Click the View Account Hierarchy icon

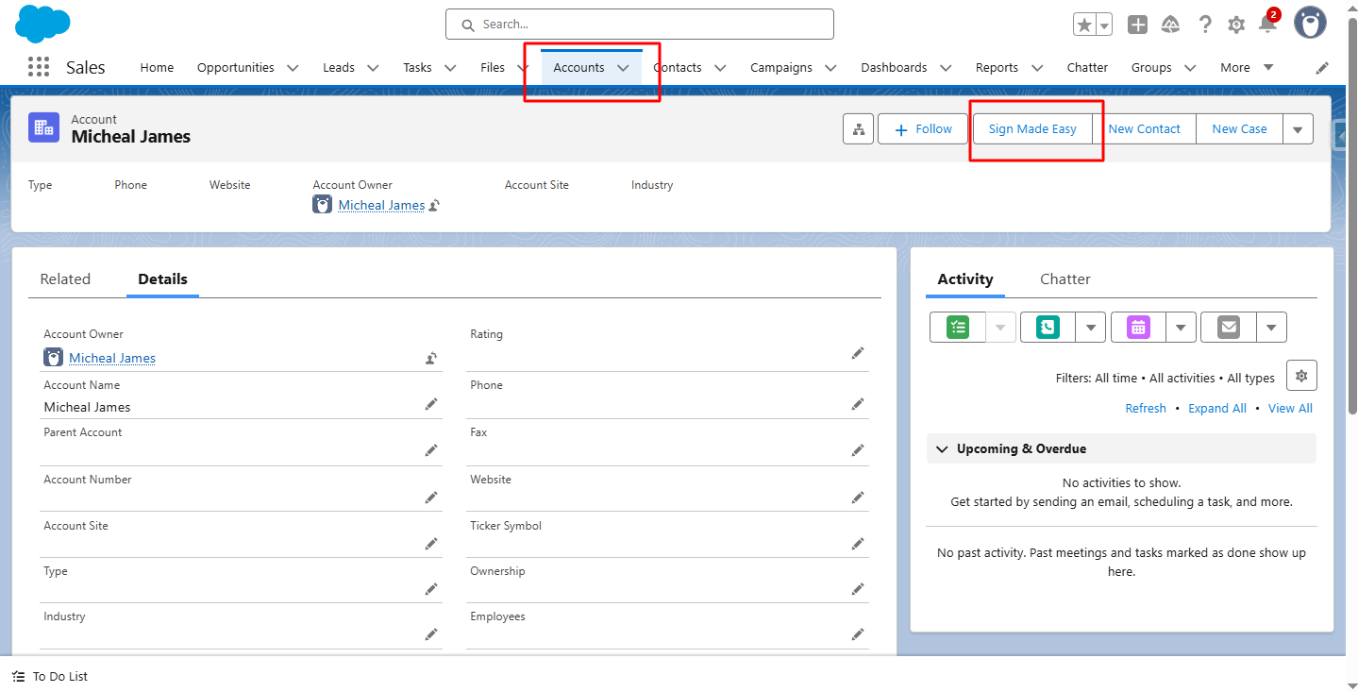858,129
